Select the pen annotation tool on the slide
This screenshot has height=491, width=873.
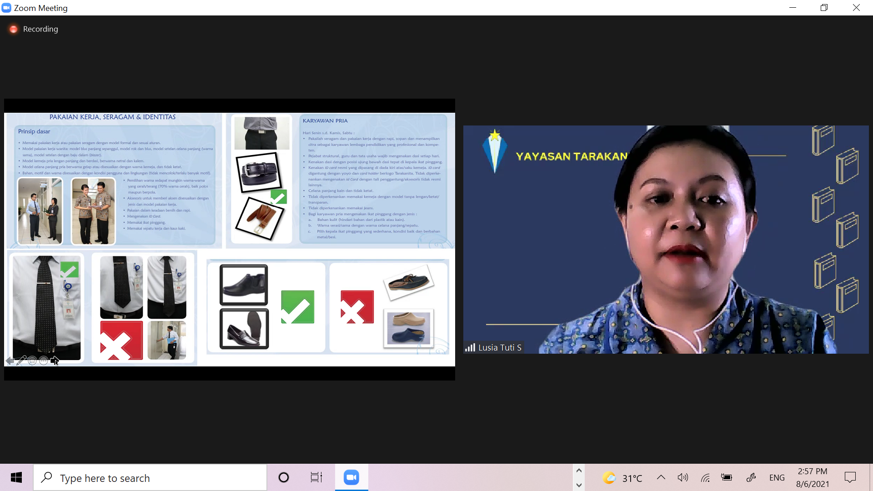(21, 361)
